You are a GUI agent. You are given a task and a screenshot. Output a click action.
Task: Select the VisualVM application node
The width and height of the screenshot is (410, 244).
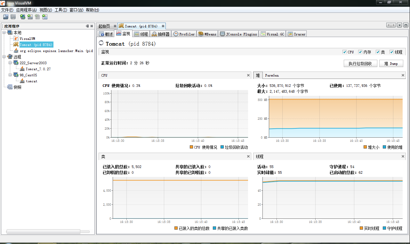click(27, 39)
